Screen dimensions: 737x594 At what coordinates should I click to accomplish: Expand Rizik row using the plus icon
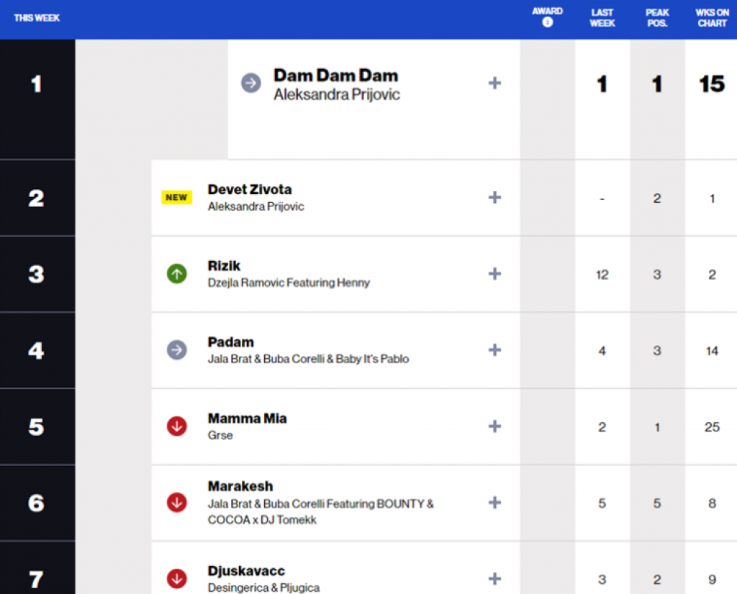coord(494,274)
